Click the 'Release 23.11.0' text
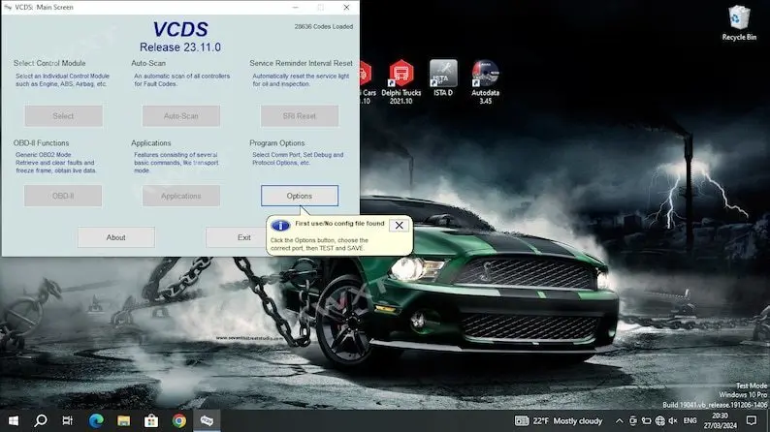The height and width of the screenshot is (432, 770). point(180,47)
